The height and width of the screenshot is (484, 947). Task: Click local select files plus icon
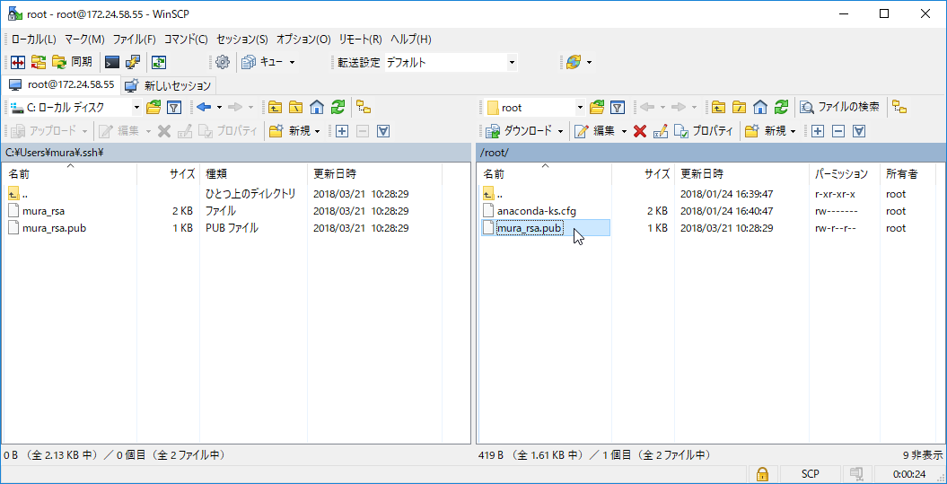tap(342, 130)
